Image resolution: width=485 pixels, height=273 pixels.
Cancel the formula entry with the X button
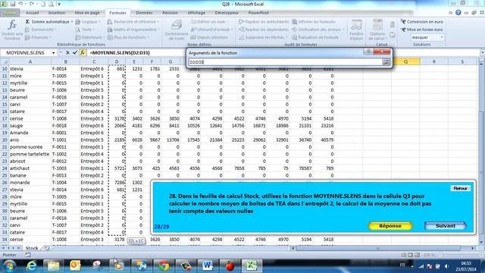pyautogui.click(x=67, y=53)
